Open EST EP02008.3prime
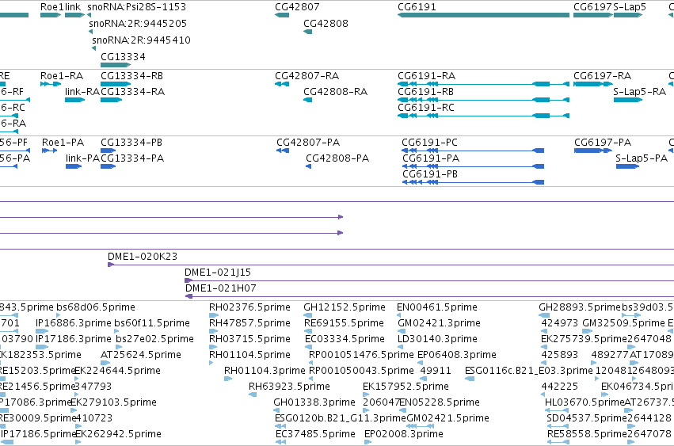This screenshot has width=674, height=446. click(368, 442)
